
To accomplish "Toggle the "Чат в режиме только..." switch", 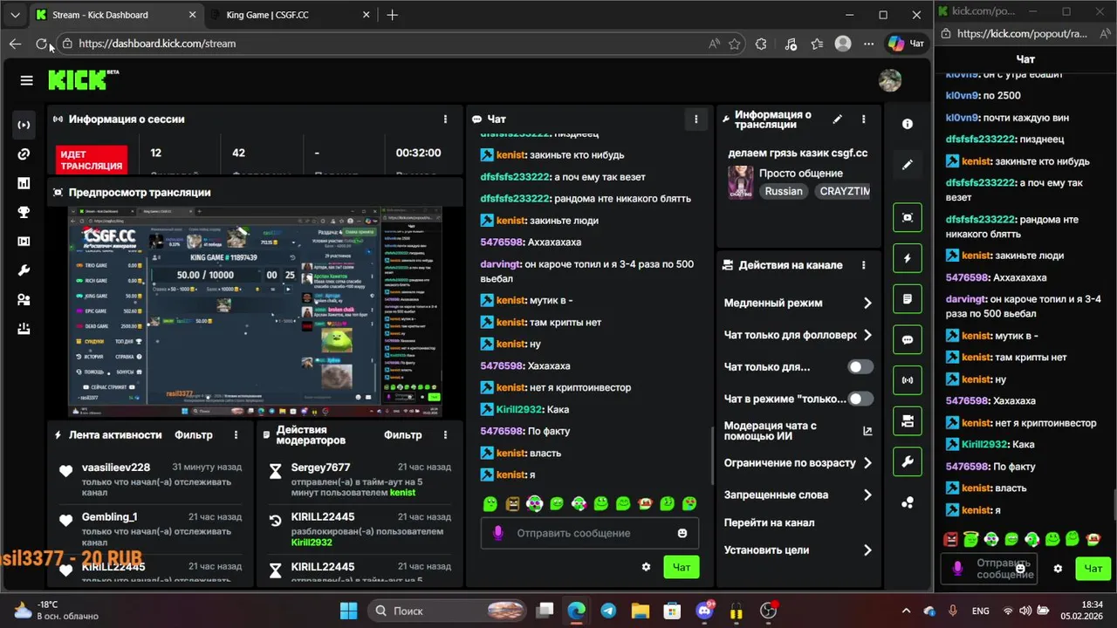I will (x=860, y=399).
